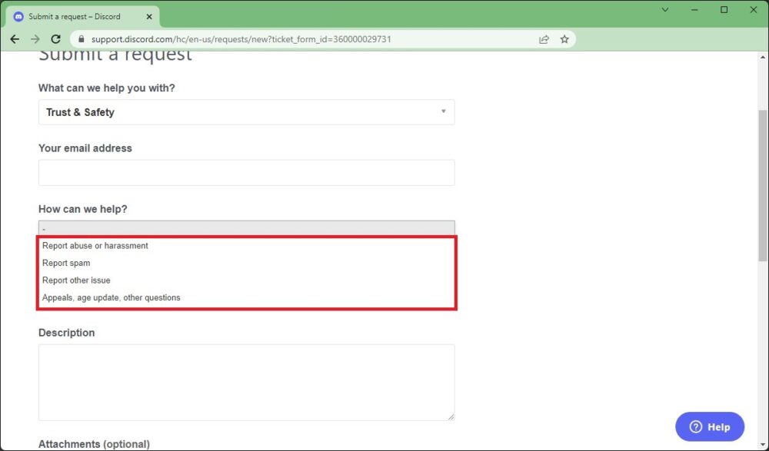Click the Description resize grip
This screenshot has width=769, height=451.
pyautogui.click(x=451, y=416)
